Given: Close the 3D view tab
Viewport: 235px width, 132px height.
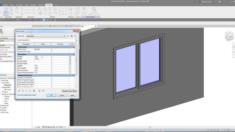Looking at the screenshot, I should pyautogui.click(x=95, y=26).
